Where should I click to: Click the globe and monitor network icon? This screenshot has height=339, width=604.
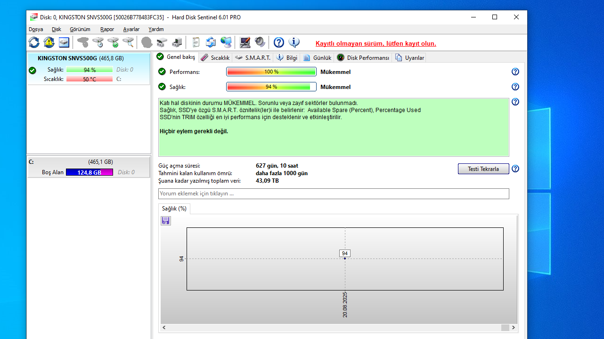[x=226, y=42]
